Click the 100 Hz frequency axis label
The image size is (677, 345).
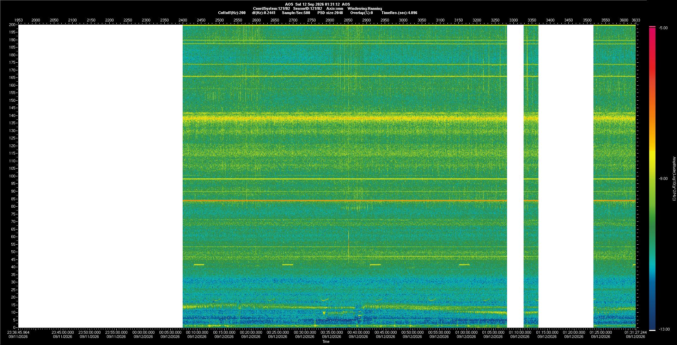(x=12, y=176)
